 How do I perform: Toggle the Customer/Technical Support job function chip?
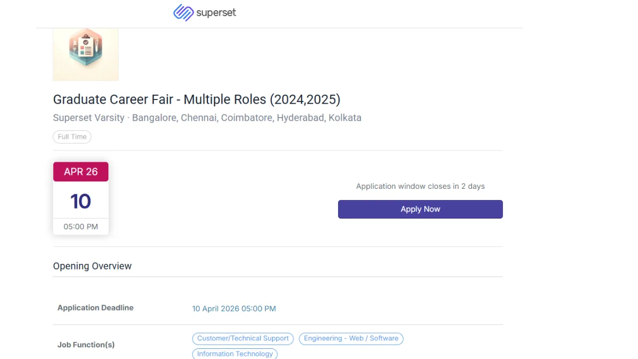pos(242,338)
